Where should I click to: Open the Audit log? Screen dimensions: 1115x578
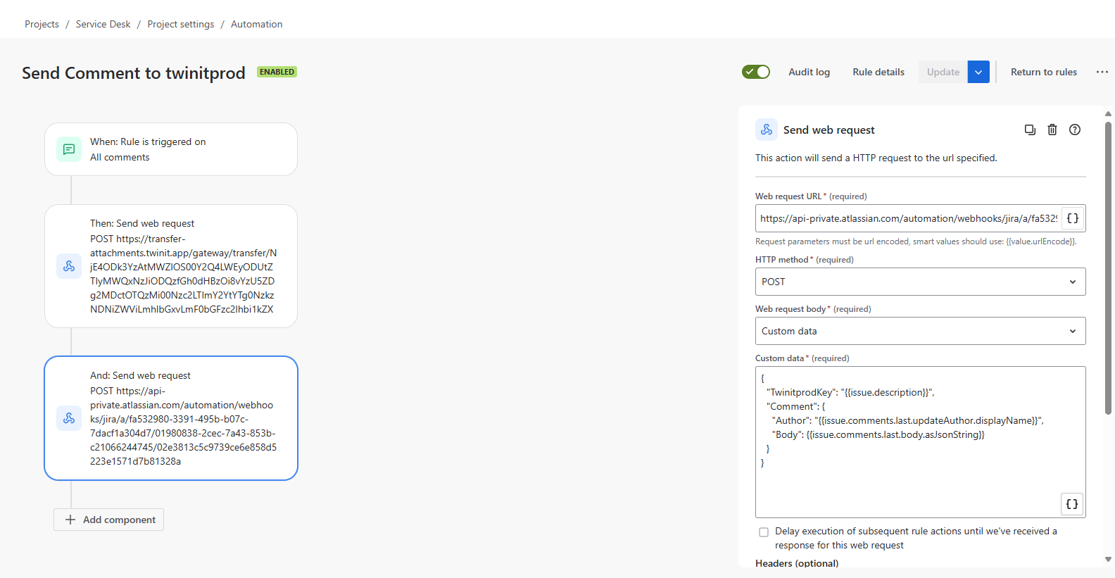point(809,72)
